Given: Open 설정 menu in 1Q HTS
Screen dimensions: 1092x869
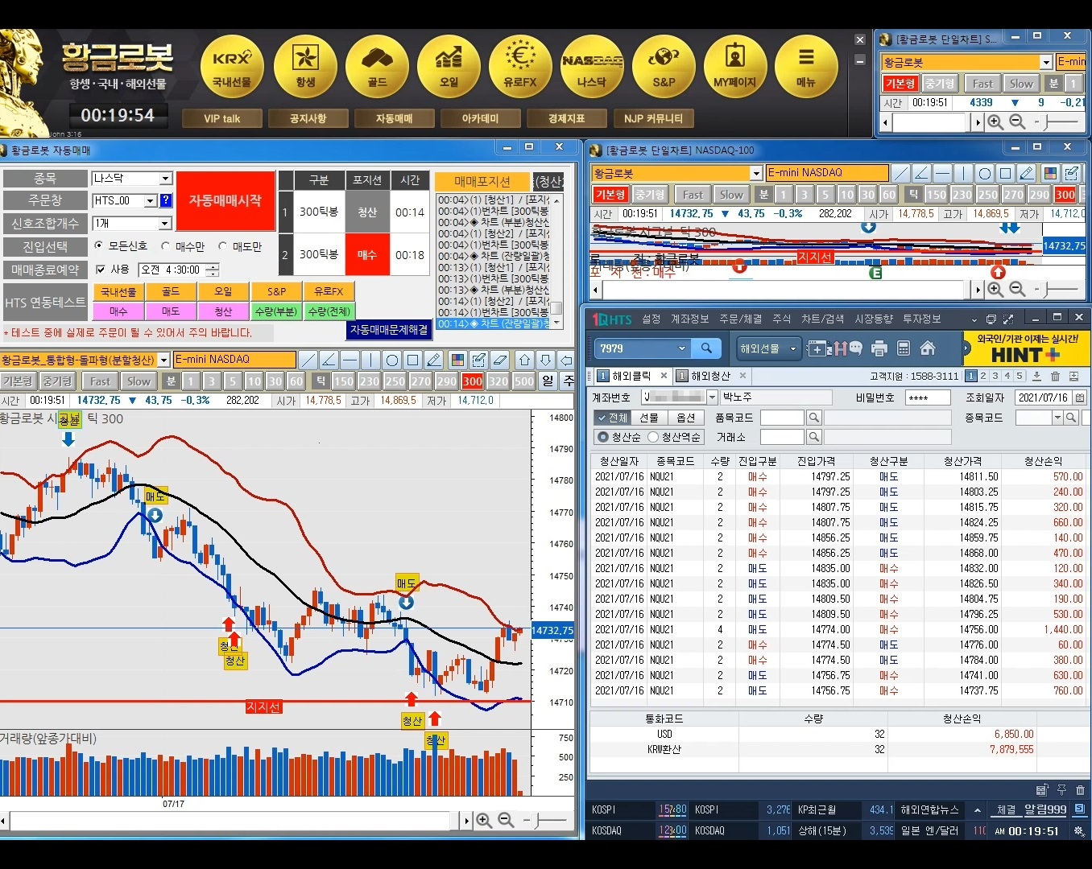Looking at the screenshot, I should point(651,319).
